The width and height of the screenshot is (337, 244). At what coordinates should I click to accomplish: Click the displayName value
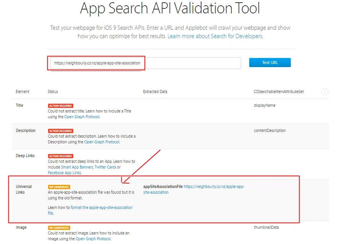(x=264, y=106)
